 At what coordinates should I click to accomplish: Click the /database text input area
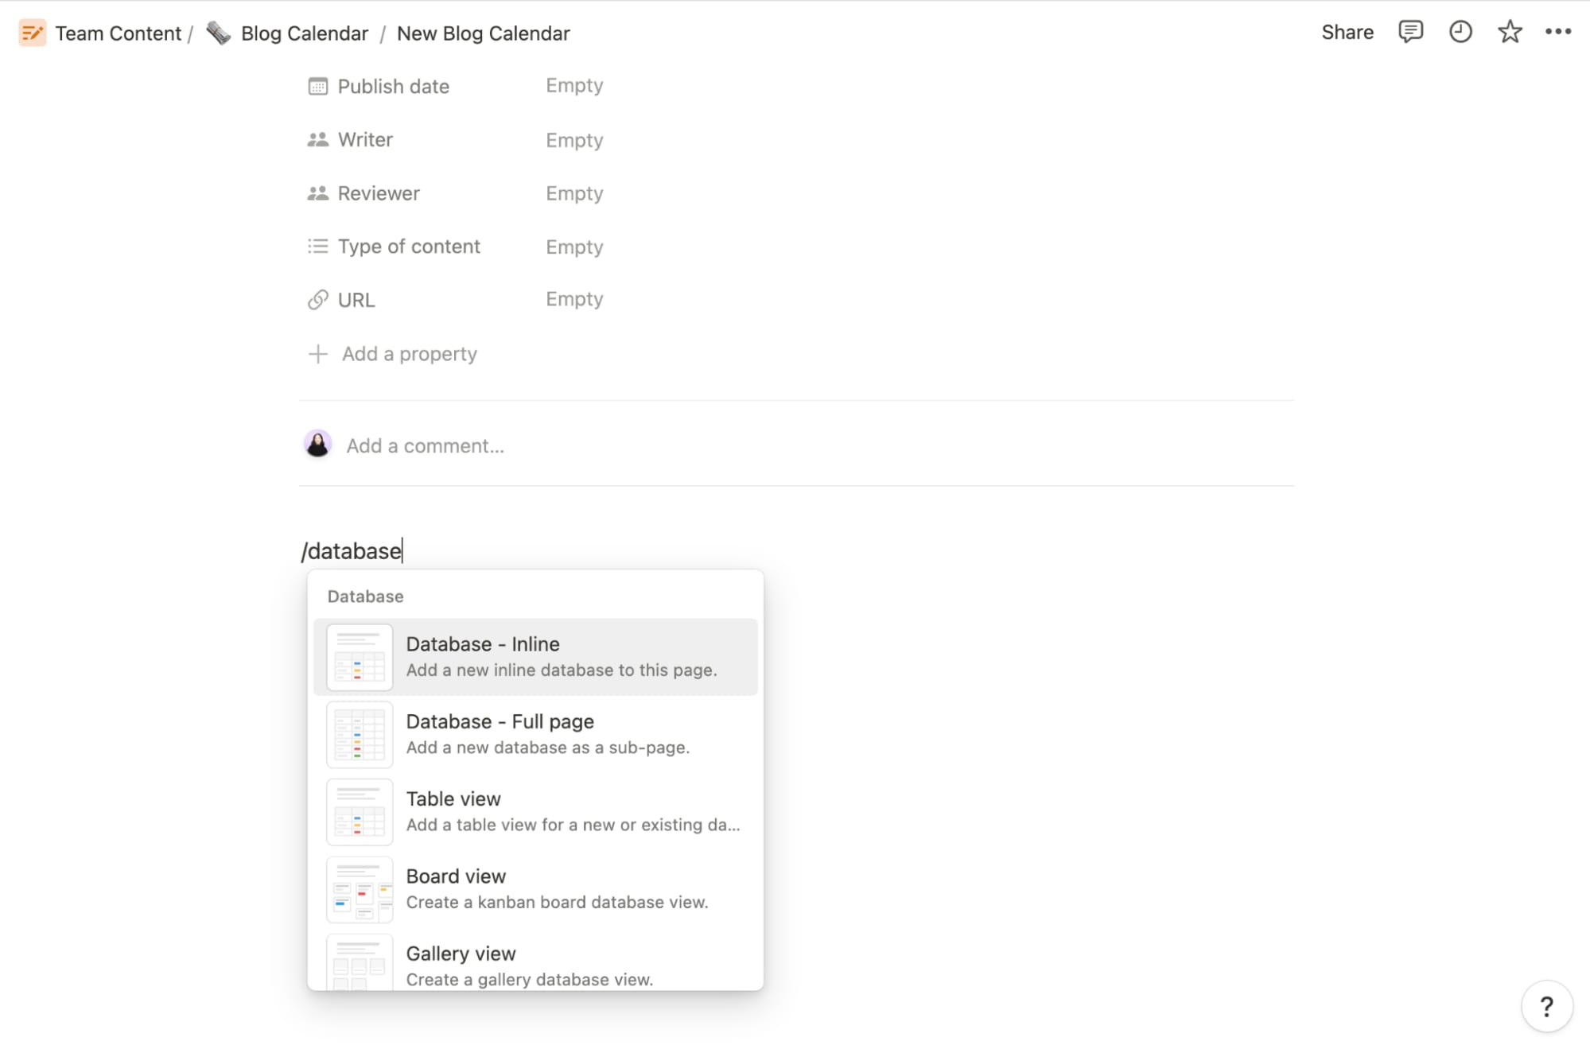[x=349, y=550]
